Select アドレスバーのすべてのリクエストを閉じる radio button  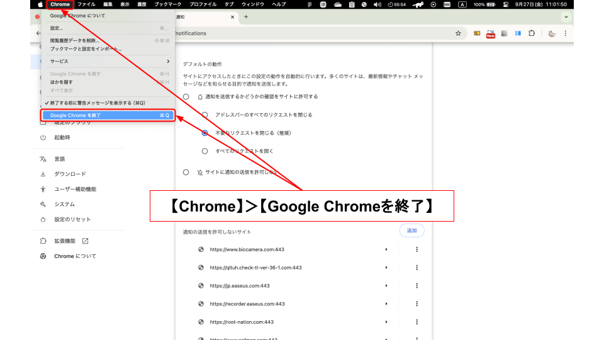204,115
